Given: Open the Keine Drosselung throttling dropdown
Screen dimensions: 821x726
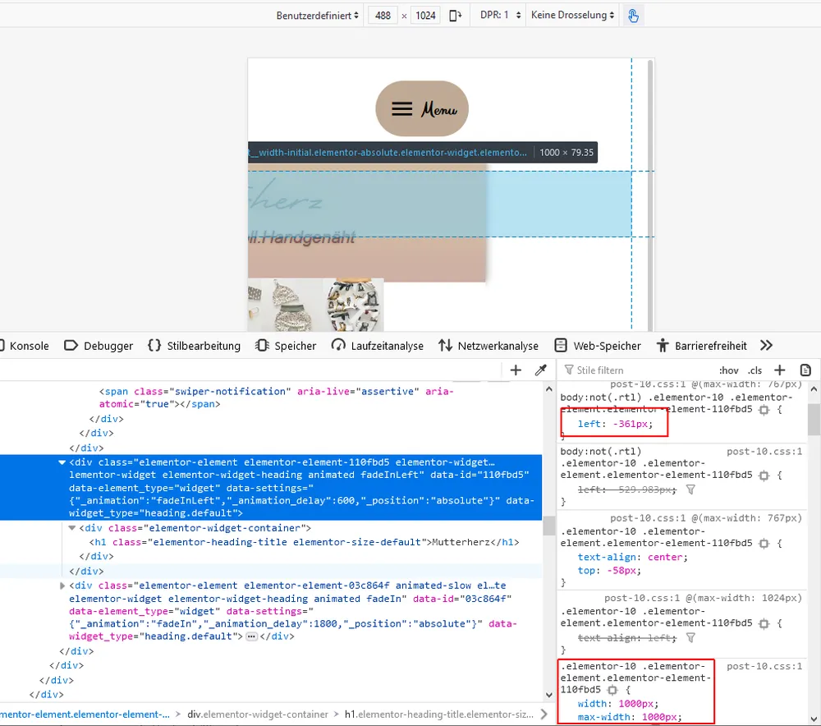Looking at the screenshot, I should tap(572, 15).
